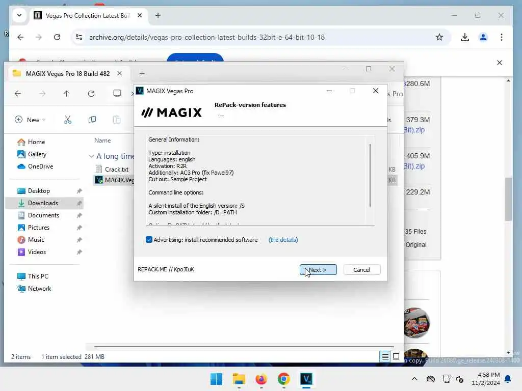Click Next in the MAGIX installer

point(318,270)
